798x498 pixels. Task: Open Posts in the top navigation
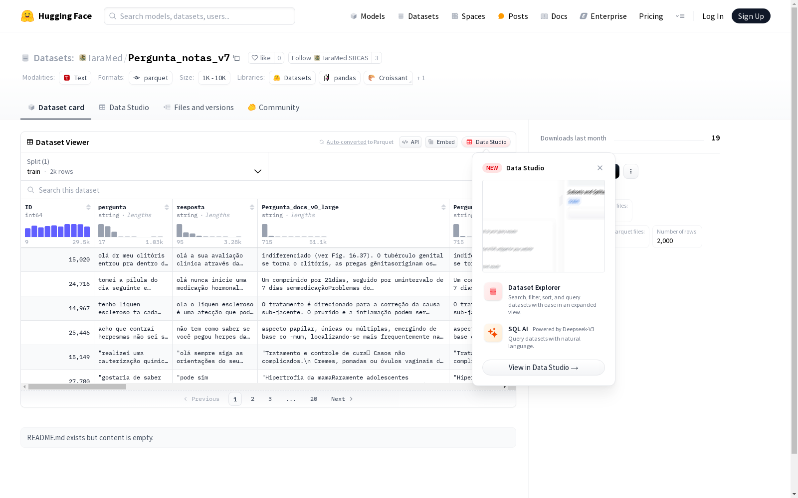point(513,16)
